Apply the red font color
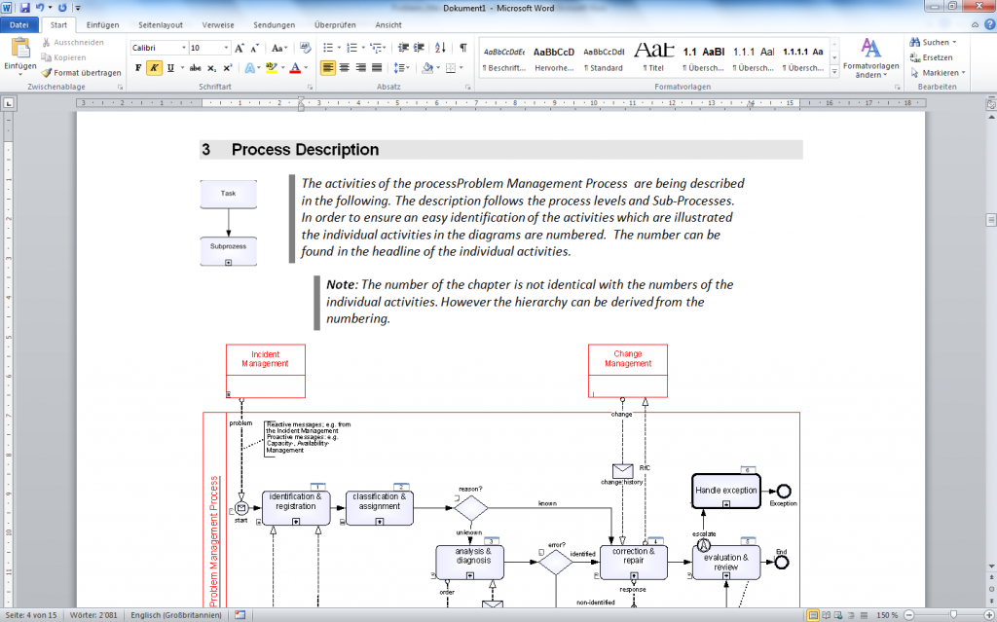This screenshot has height=622, width=997. (x=295, y=67)
